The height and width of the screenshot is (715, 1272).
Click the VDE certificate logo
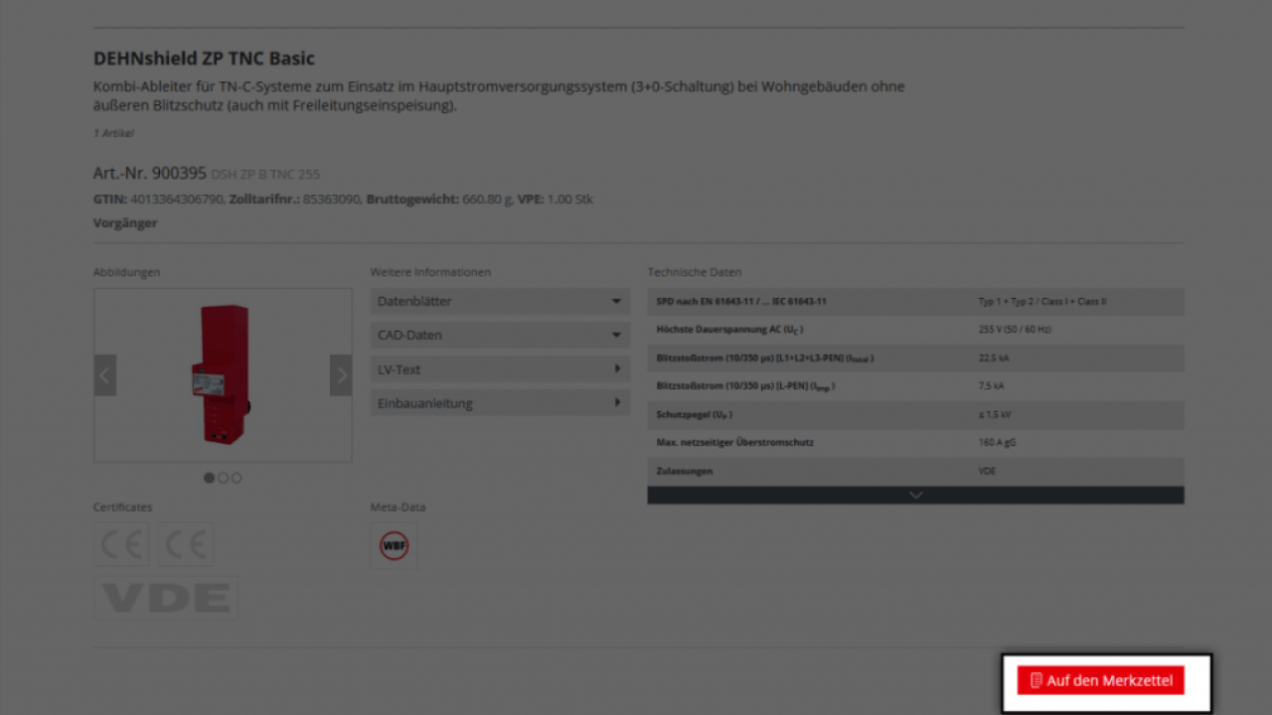(x=166, y=597)
